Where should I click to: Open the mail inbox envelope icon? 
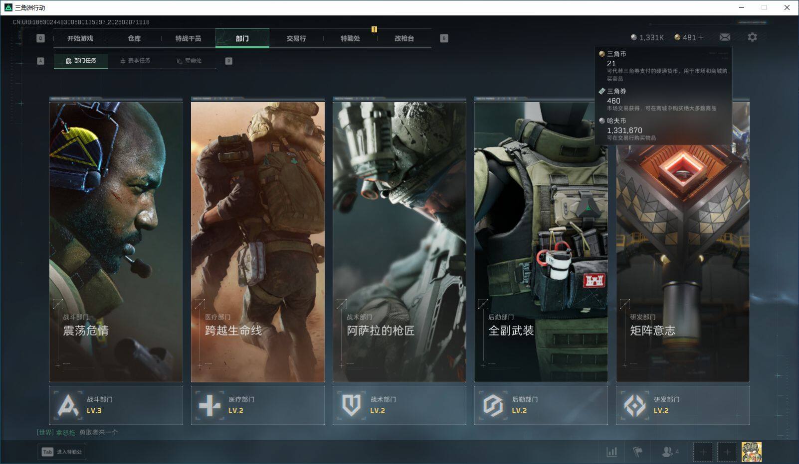pyautogui.click(x=725, y=37)
